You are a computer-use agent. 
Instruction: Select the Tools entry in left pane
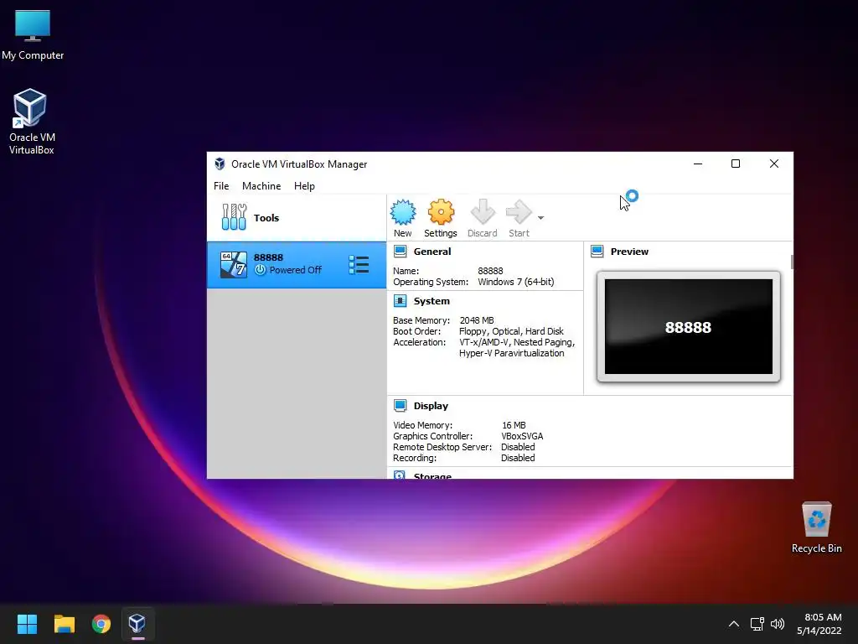pyautogui.click(x=297, y=217)
